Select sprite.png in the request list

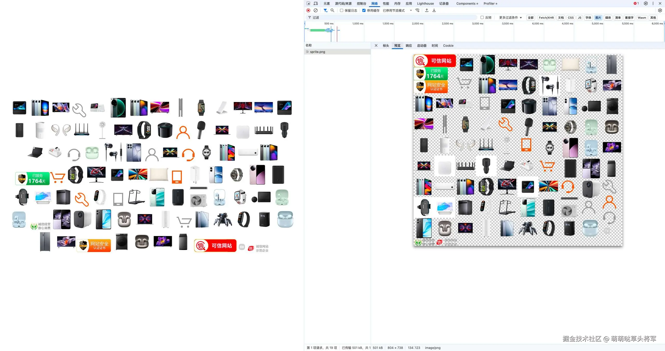[x=317, y=52]
